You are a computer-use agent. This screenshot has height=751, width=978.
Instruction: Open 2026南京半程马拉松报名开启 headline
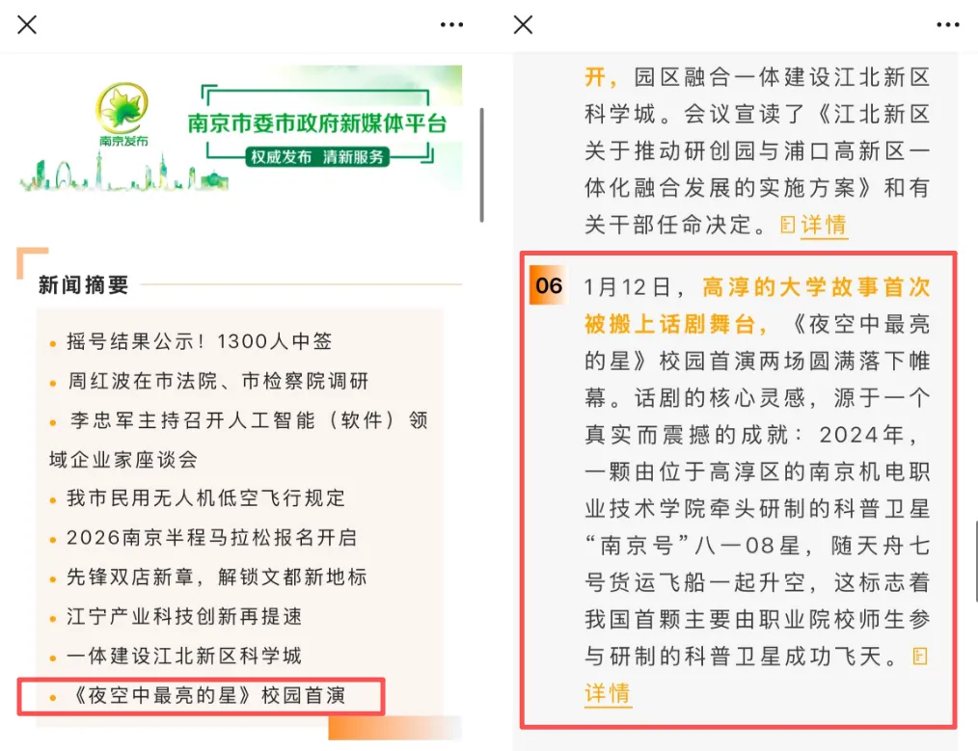click(x=212, y=537)
